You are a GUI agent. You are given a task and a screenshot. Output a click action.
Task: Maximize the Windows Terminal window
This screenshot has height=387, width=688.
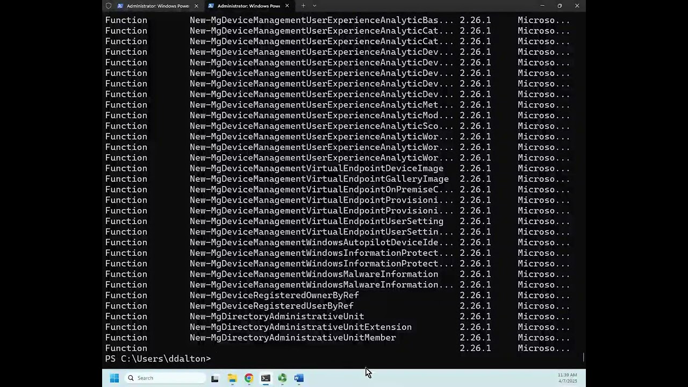pos(560,6)
